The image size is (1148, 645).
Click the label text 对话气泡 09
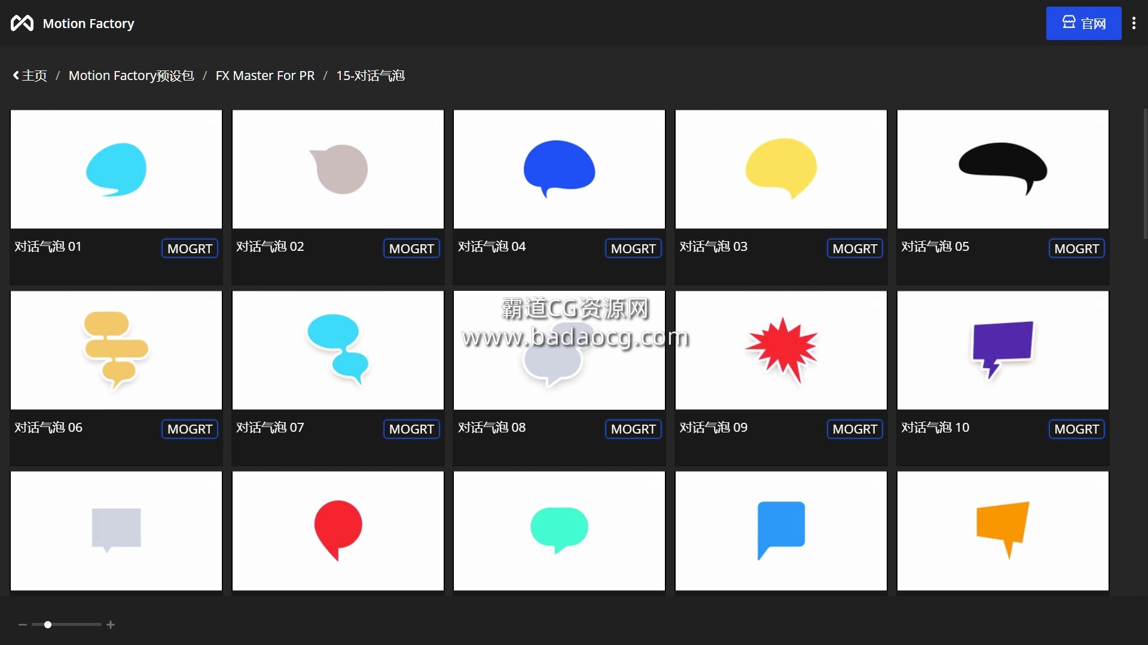pos(713,428)
